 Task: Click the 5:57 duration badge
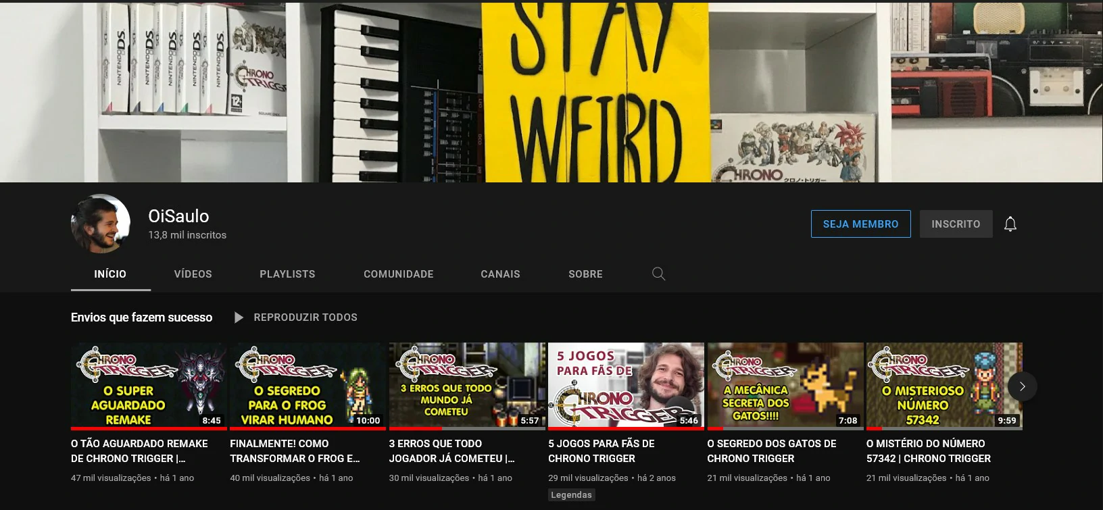tap(530, 420)
